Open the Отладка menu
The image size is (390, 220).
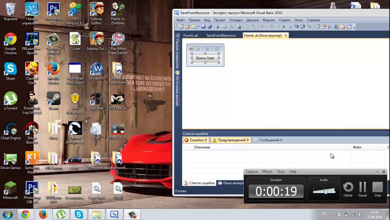point(236,20)
